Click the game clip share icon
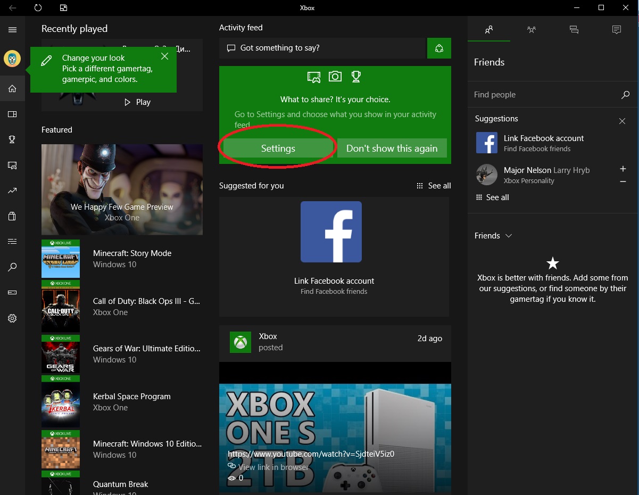Image resolution: width=639 pixels, height=495 pixels. [x=314, y=77]
